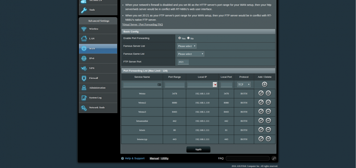Click the LAN house icon

(x=84, y=39)
